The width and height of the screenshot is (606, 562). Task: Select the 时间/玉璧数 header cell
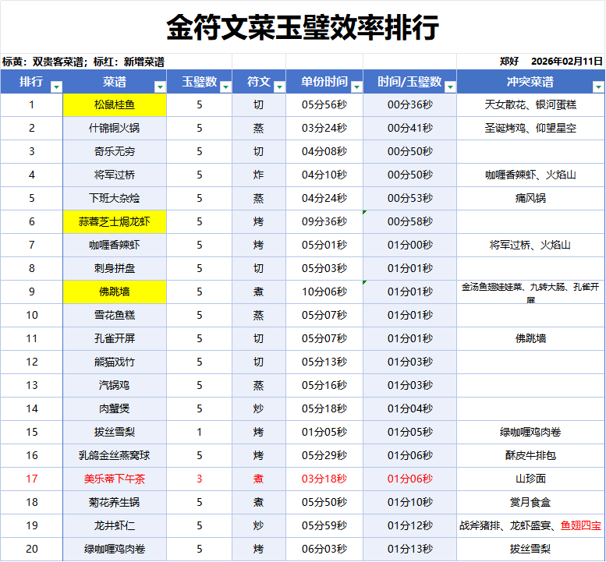(x=410, y=82)
